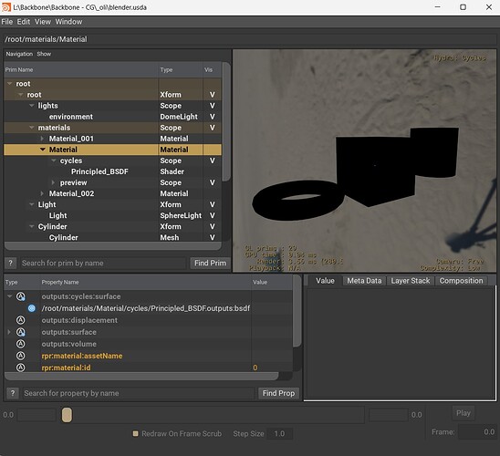Toggle visibility of preview scope
This screenshot has width=500, height=456.
point(212,183)
